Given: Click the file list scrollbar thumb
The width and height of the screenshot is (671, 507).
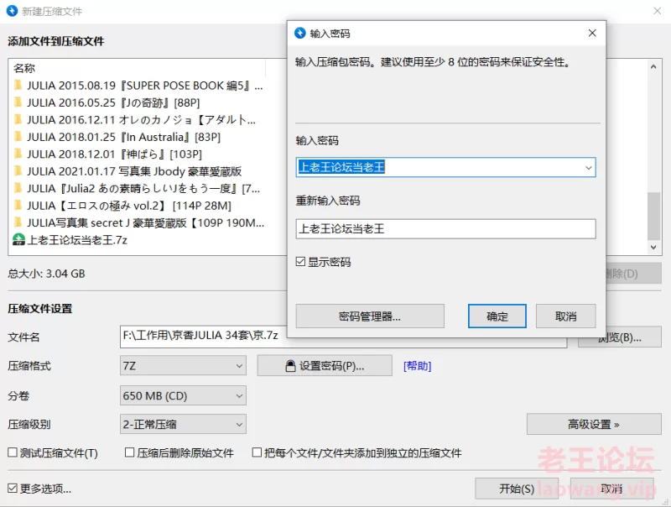Looking at the screenshot, I should (x=653, y=217).
